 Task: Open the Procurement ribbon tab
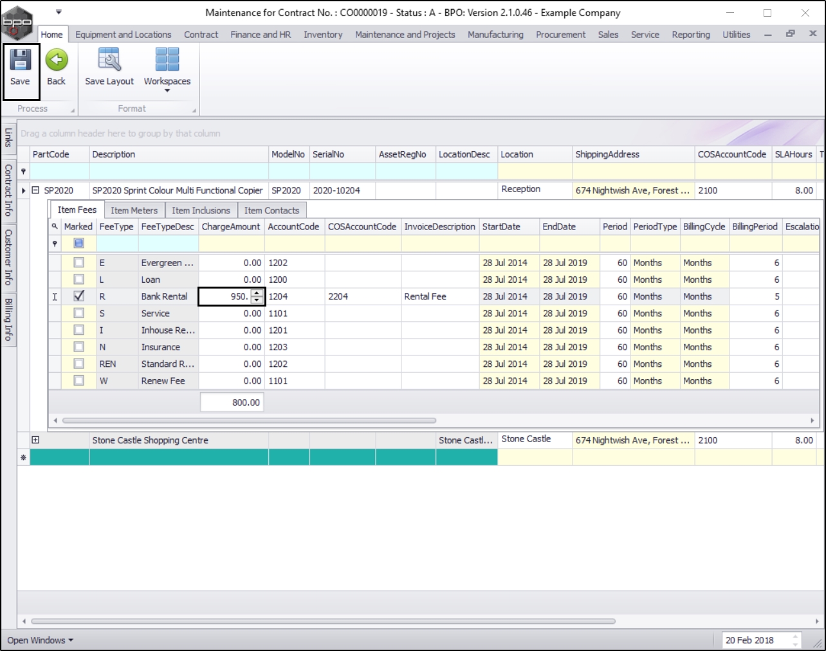pyautogui.click(x=561, y=35)
